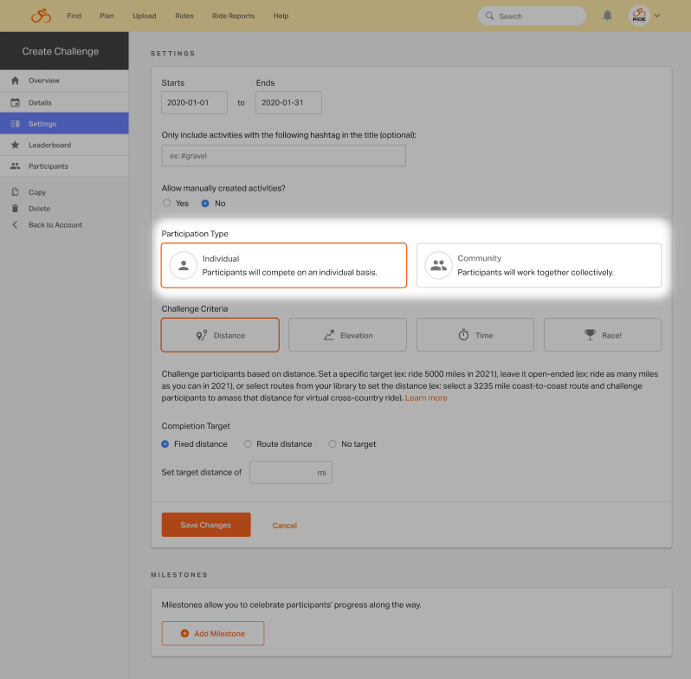
Task: Click Add Milestone button
Action: click(x=213, y=633)
